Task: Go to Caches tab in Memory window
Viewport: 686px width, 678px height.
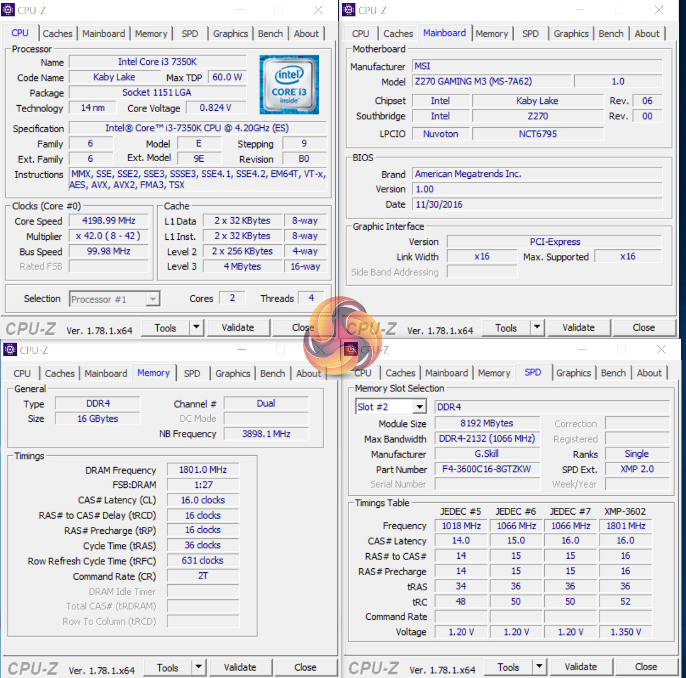Action: (60, 373)
